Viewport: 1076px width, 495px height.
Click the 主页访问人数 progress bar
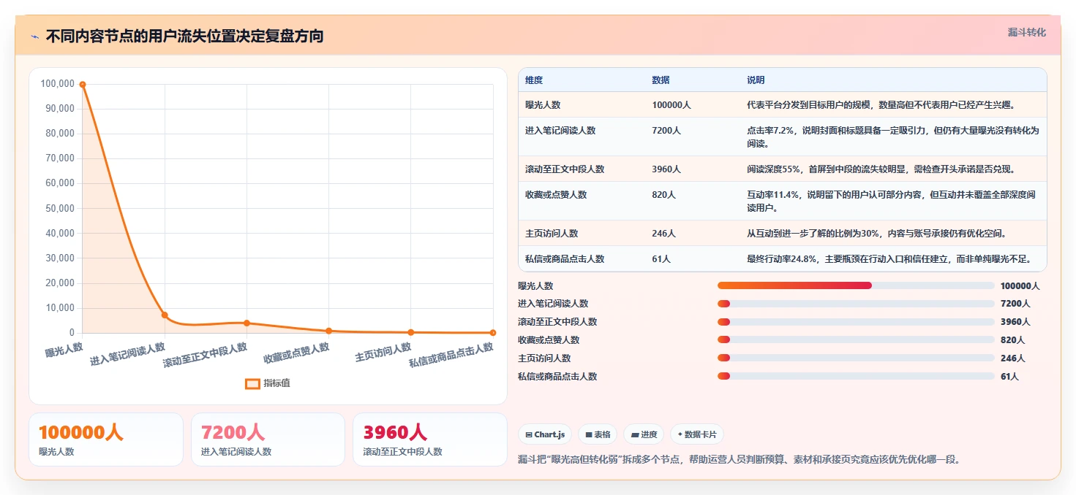tap(856, 358)
